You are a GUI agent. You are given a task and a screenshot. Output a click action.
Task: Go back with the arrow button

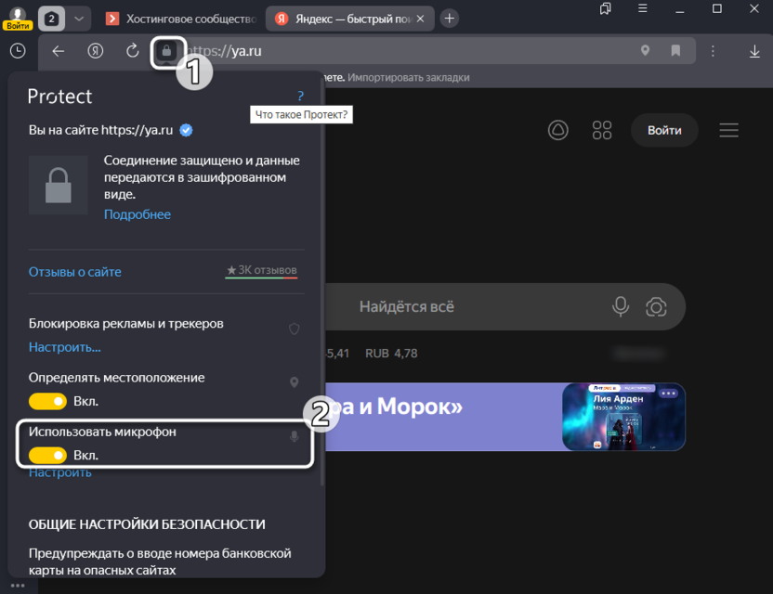point(59,51)
